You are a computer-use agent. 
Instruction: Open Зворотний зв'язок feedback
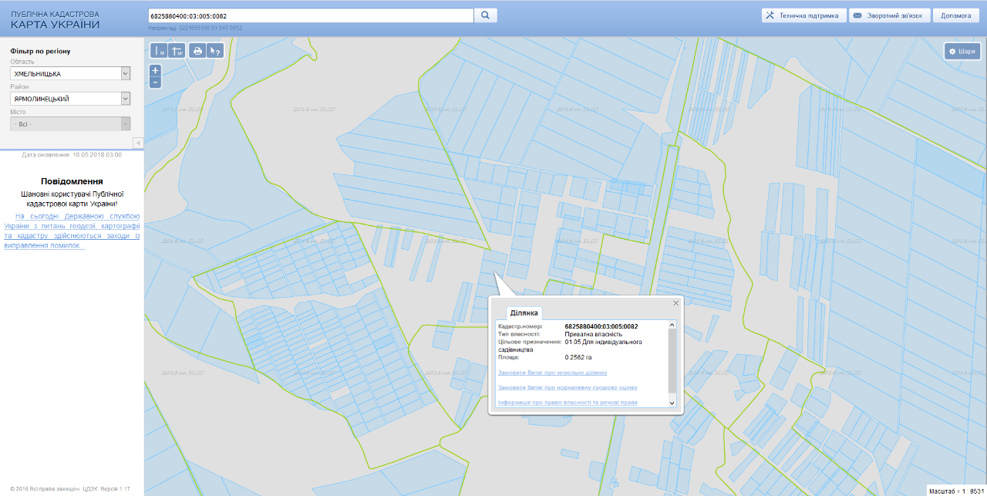[x=889, y=15]
